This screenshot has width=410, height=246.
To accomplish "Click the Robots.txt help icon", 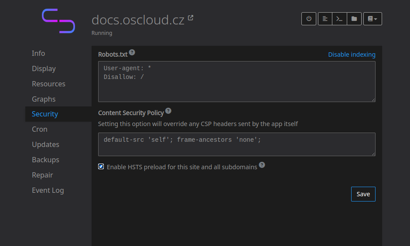I will (x=132, y=52).
